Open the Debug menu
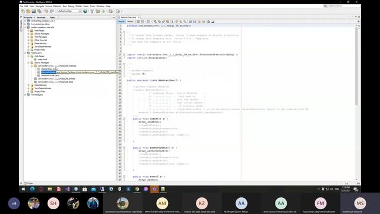 pos(71,6)
